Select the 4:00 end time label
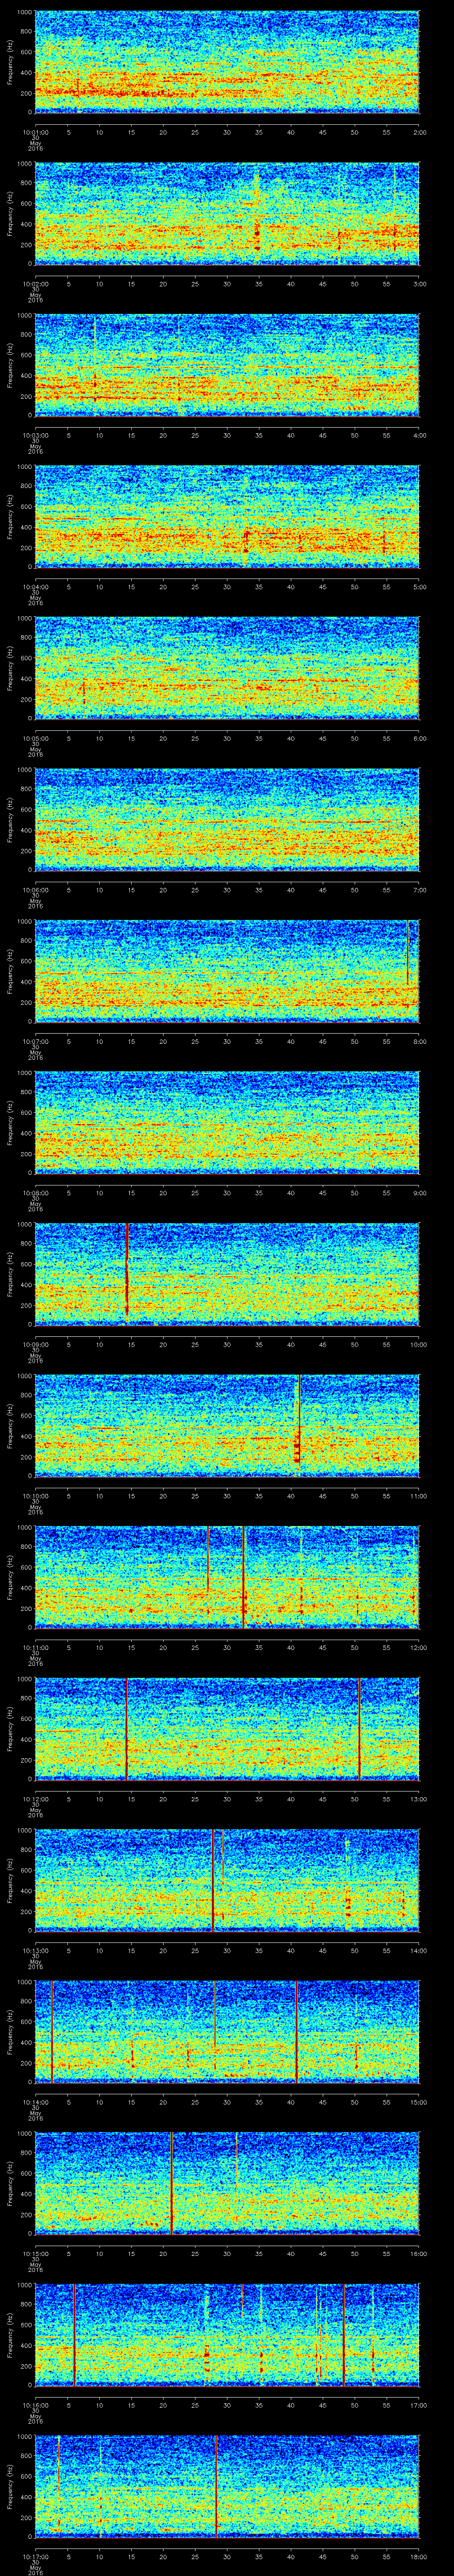This screenshot has width=454, height=2576. pos(419,435)
